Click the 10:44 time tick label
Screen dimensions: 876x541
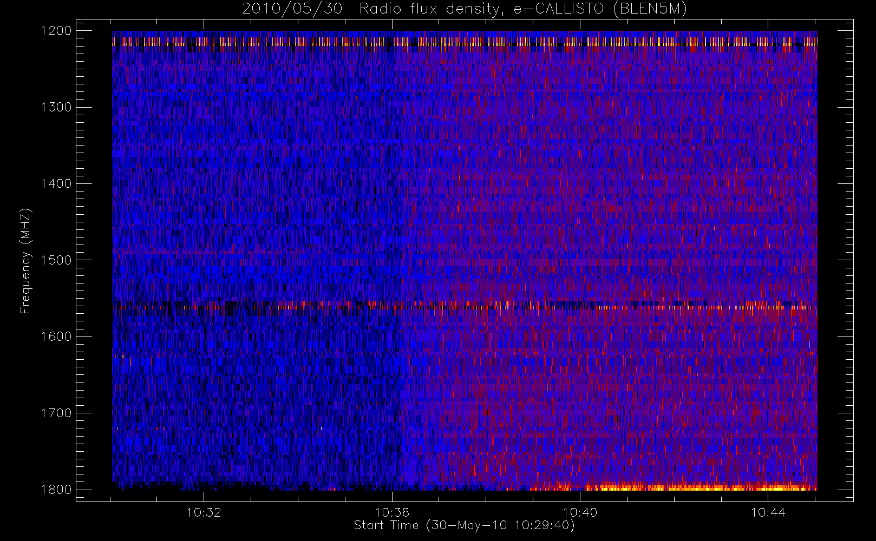point(768,512)
